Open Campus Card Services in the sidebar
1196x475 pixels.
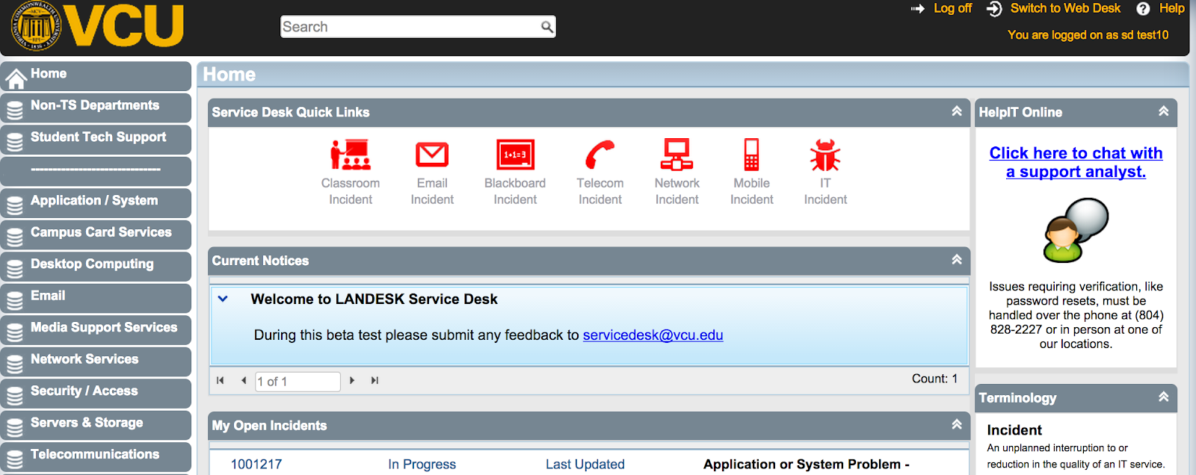point(96,235)
